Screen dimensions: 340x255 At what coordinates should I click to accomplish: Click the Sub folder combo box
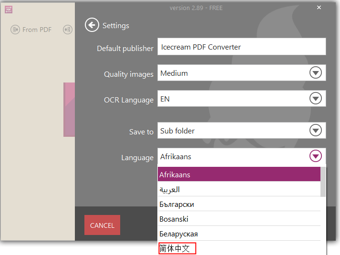click(242, 130)
